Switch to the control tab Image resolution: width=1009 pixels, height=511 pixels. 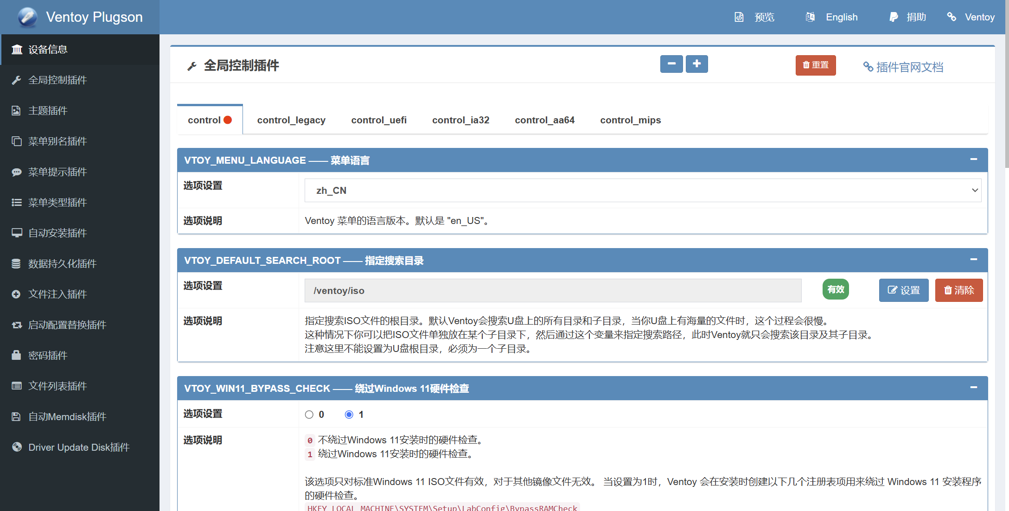[210, 120]
